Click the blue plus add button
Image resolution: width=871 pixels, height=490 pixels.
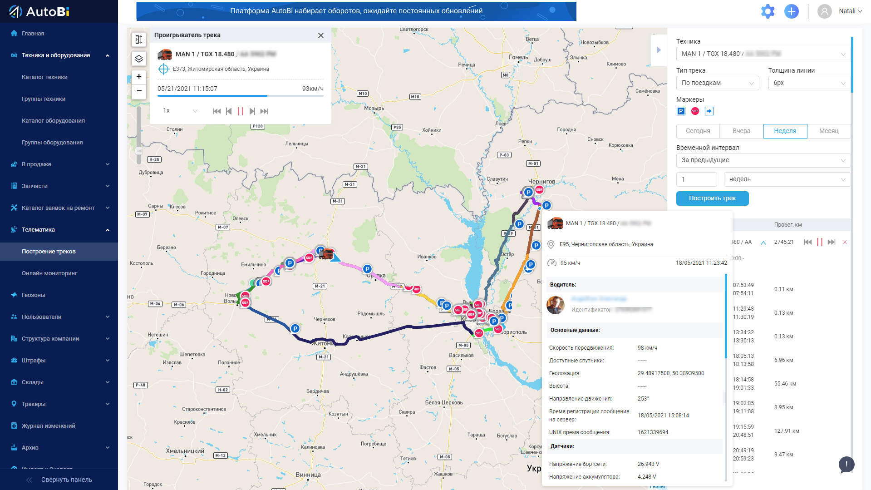792,11
